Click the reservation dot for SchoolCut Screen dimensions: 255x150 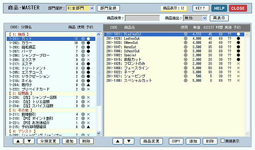point(238,51)
